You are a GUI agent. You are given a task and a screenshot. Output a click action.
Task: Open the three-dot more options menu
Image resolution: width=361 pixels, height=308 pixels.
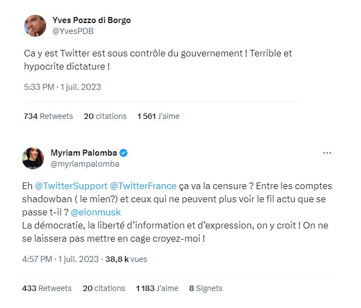tap(327, 153)
